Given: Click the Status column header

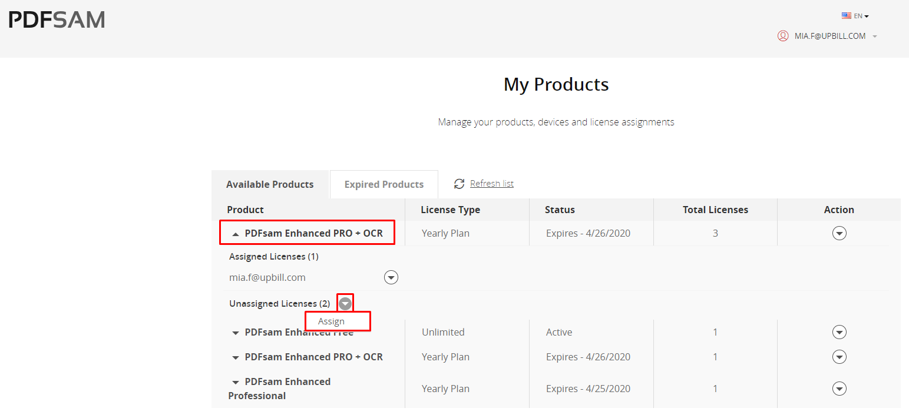Looking at the screenshot, I should 560,210.
